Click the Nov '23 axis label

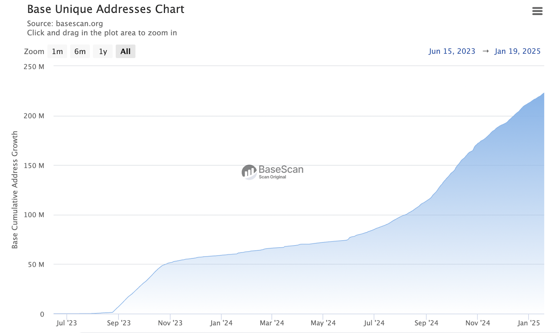[x=170, y=323]
